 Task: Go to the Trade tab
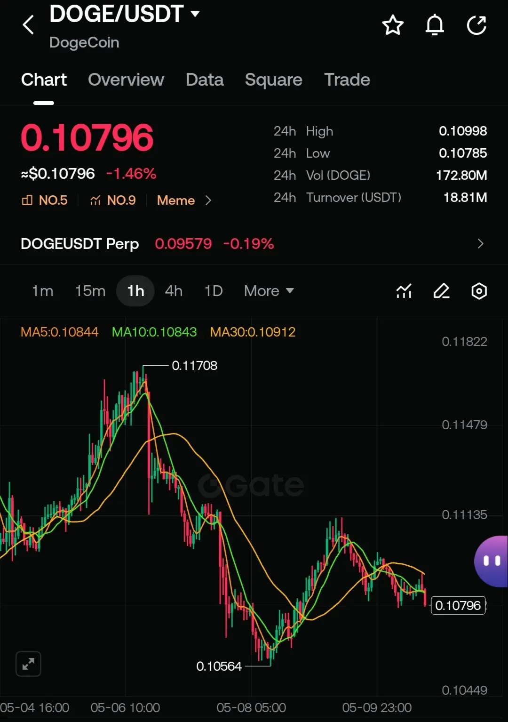click(x=347, y=80)
